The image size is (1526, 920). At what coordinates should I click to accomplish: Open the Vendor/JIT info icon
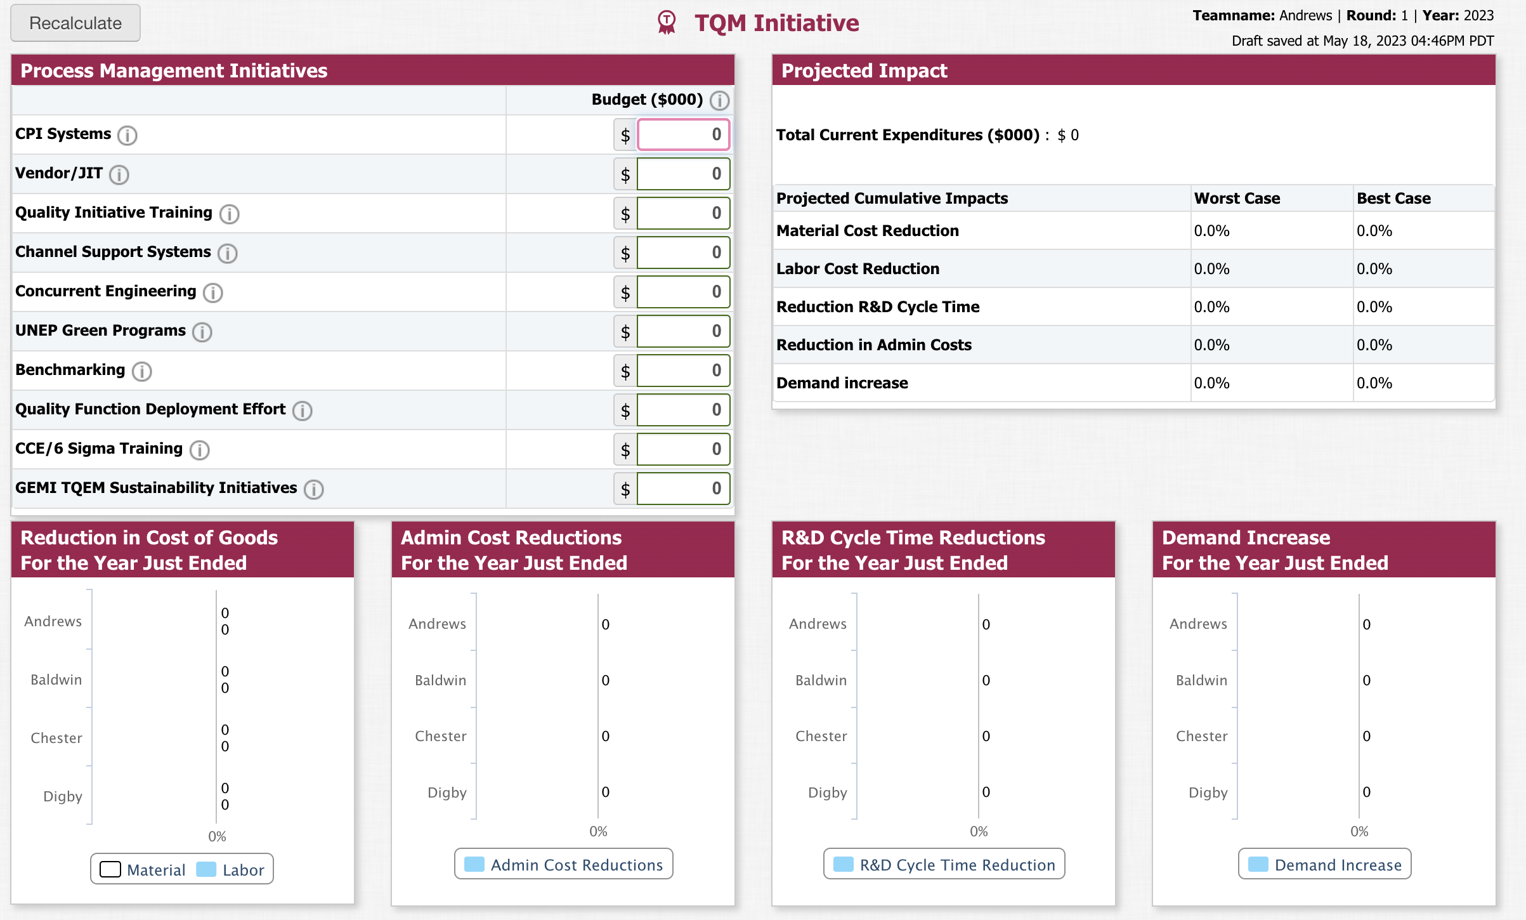point(119,174)
